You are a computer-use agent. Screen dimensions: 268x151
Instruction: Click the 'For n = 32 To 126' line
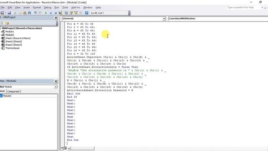(81, 54)
